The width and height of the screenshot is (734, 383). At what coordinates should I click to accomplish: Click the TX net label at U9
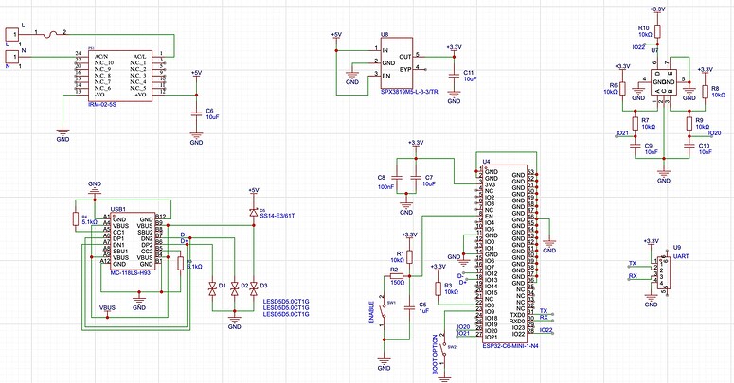[x=633, y=264]
